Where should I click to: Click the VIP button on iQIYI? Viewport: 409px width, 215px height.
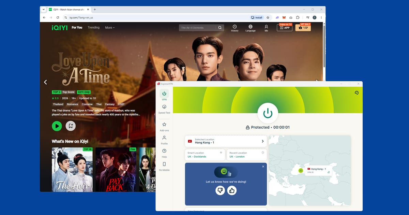pos(303,28)
